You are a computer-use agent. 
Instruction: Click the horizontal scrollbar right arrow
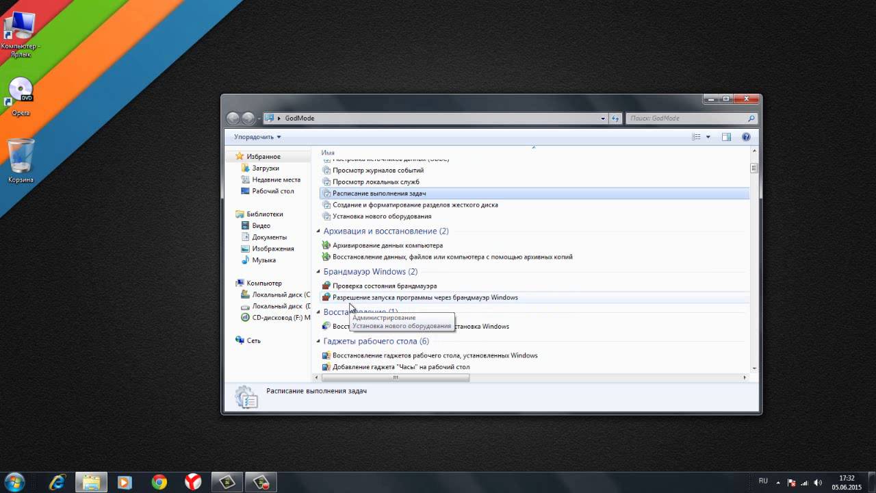pos(745,377)
